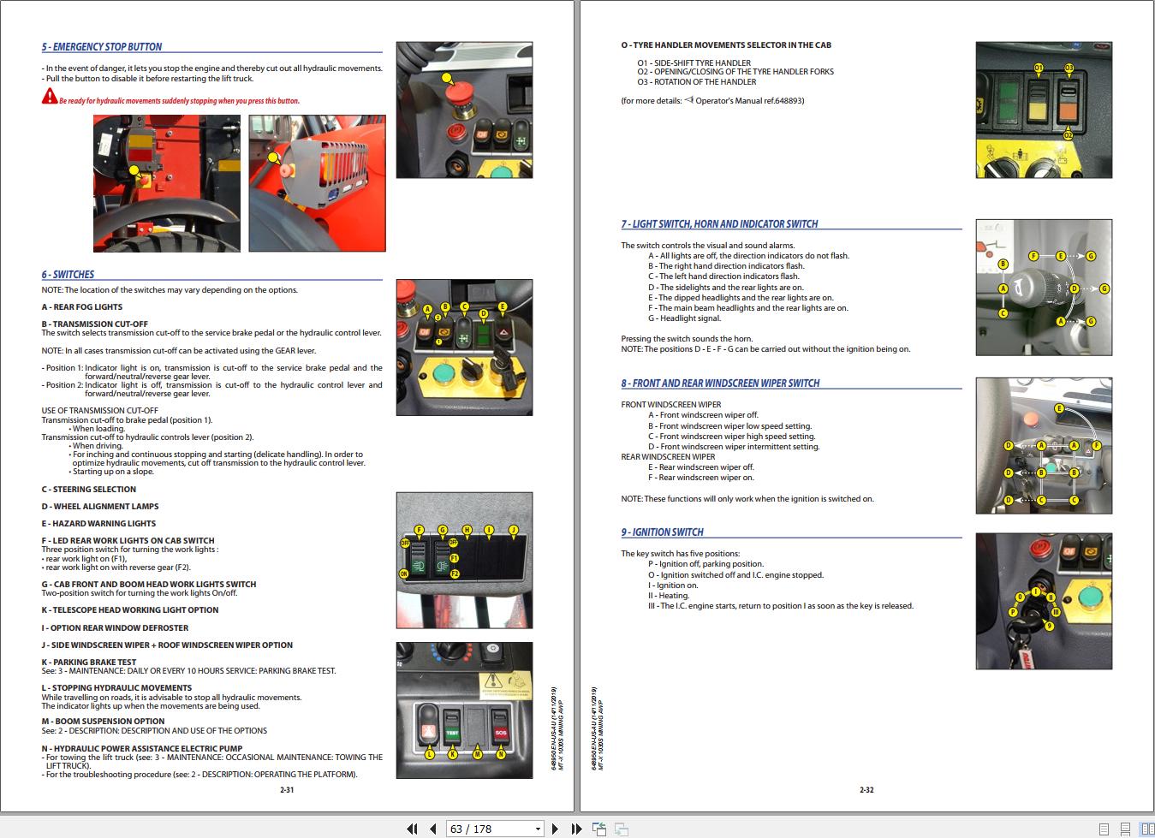Click inside the 63 / 178 page field

[x=479, y=829]
